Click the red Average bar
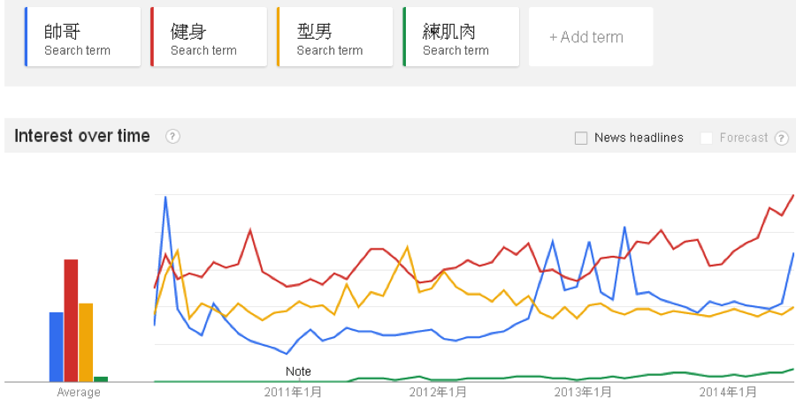The image size is (796, 405). [x=71, y=319]
